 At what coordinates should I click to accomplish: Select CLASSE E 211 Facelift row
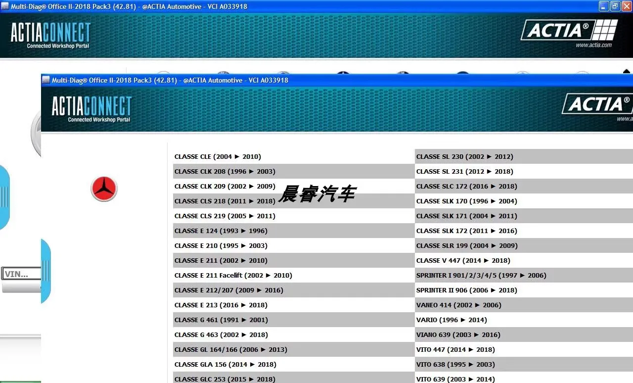pos(294,275)
